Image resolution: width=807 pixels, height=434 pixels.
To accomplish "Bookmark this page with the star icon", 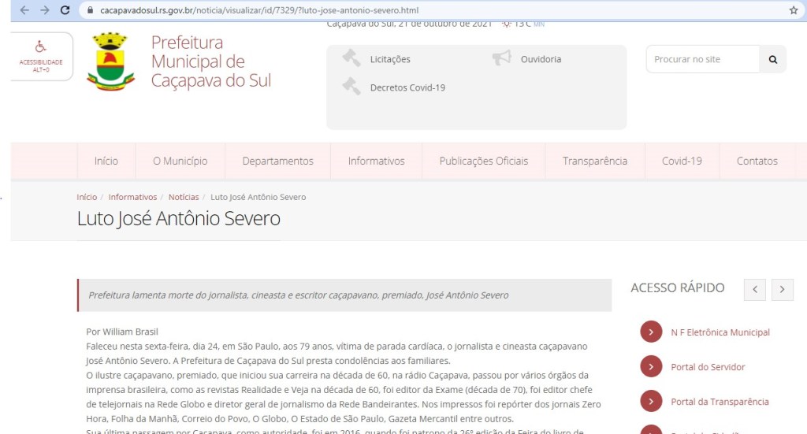I will (793, 10).
